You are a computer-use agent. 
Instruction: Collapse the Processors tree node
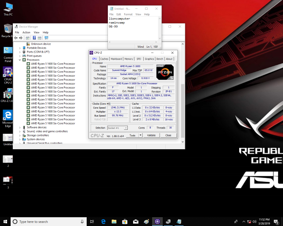point(20,60)
